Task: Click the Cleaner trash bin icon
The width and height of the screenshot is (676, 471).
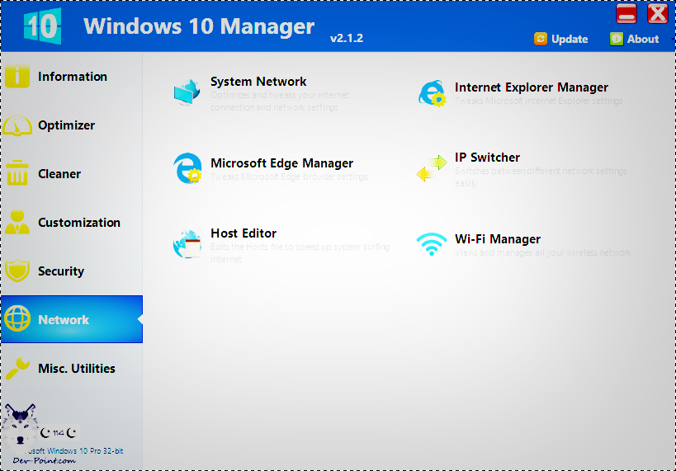Action: tap(17, 174)
